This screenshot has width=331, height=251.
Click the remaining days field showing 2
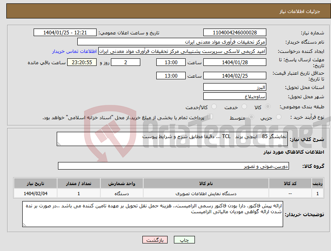[x=126, y=62]
